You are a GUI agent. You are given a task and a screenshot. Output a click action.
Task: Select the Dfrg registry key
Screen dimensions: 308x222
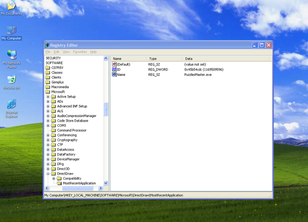[x=60, y=164]
